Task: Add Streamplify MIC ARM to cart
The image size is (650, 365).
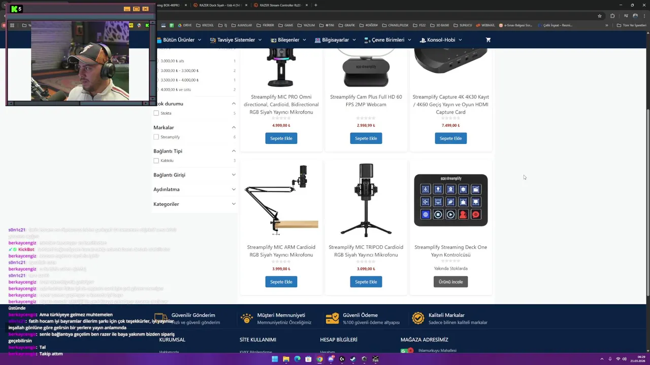Action: [281, 282]
